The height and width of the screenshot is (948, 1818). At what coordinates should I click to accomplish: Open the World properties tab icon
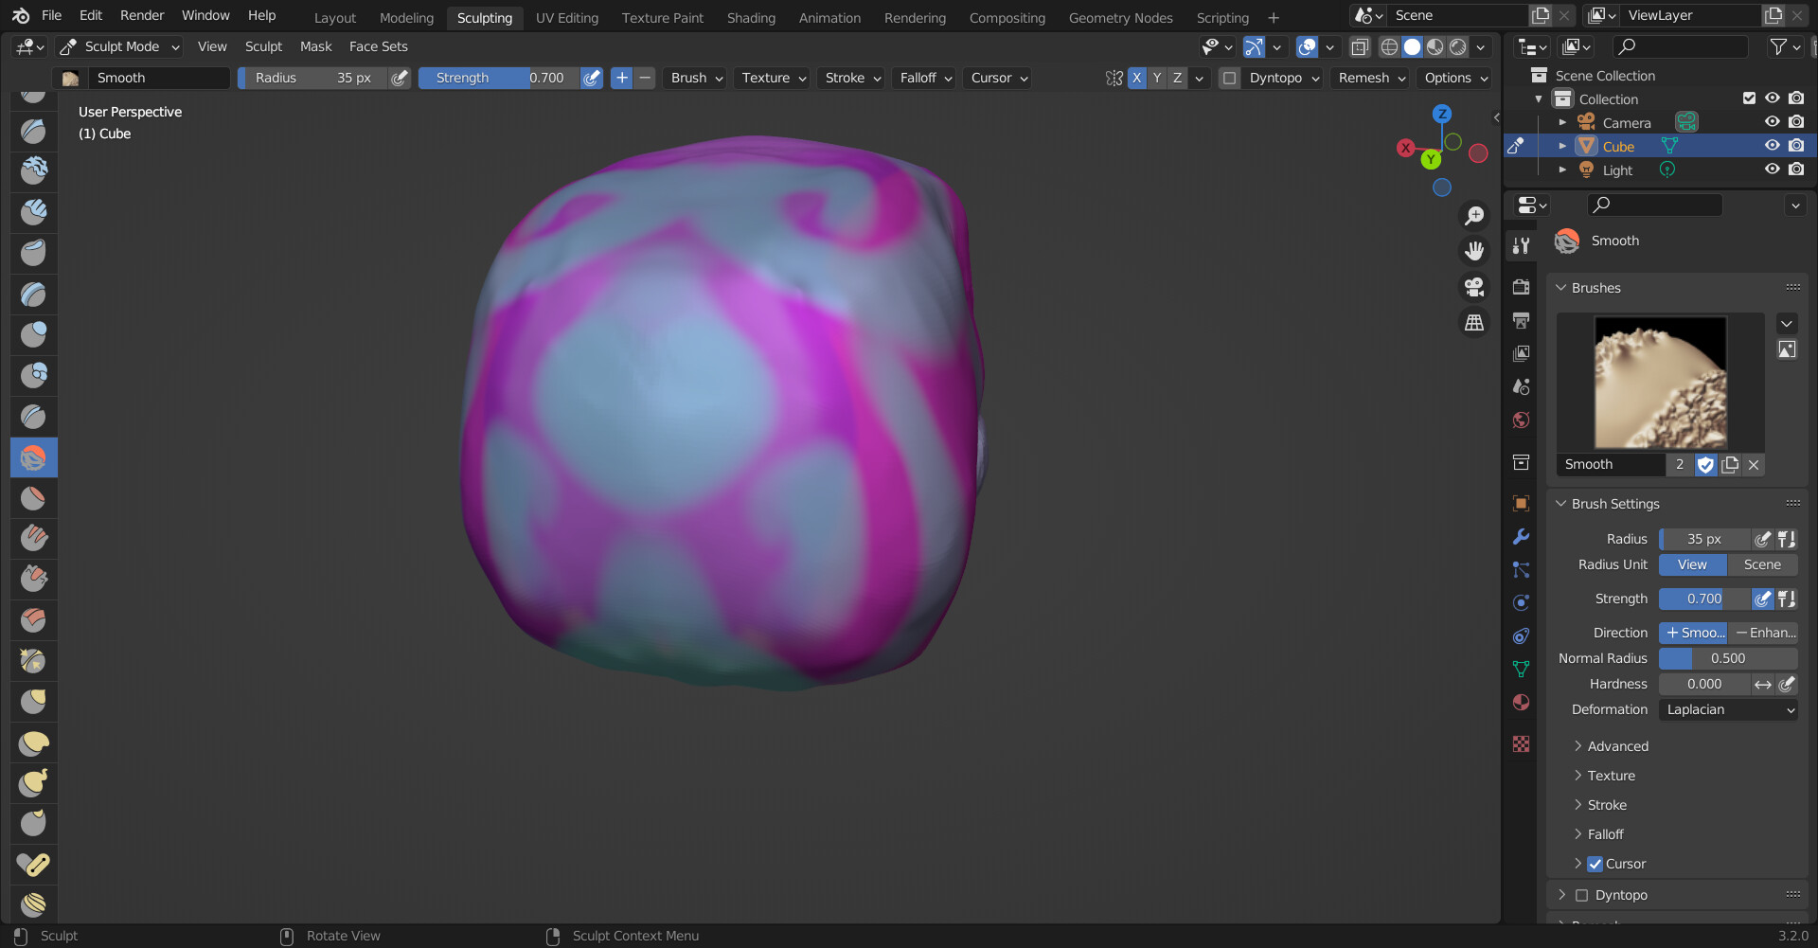point(1521,420)
